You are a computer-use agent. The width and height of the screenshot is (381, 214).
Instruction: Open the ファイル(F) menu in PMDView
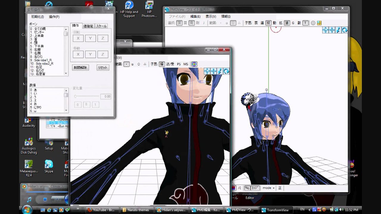[177, 17]
